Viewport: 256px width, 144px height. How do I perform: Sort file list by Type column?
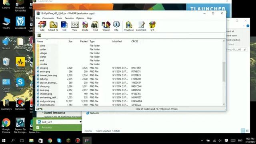92,42
